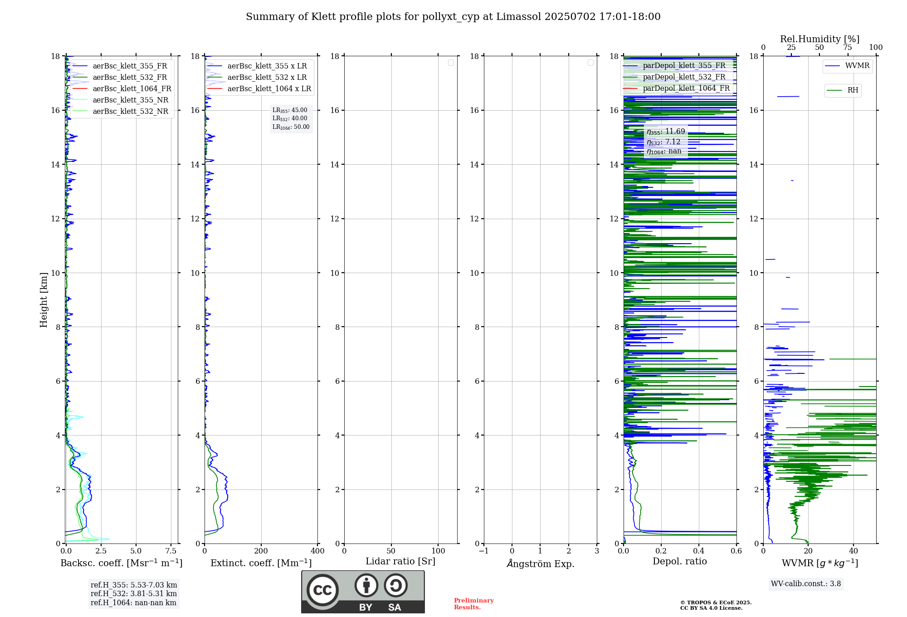
Task: Click the Depol. ratio axis label
Action: click(680, 561)
